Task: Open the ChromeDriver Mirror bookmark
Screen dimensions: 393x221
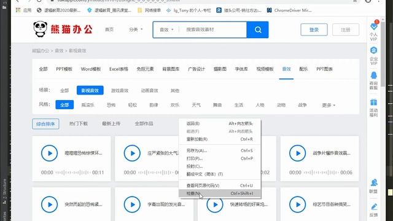Action: point(289,10)
